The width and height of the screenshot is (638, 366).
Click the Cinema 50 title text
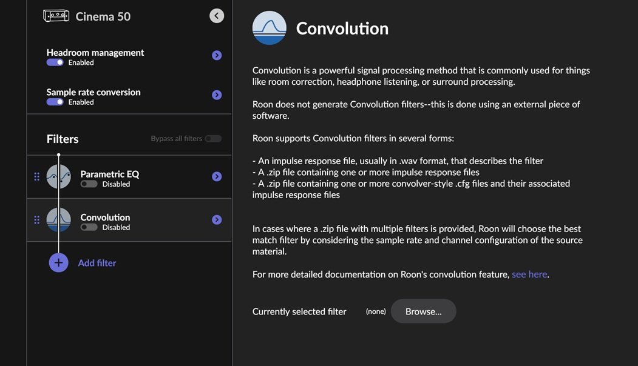pos(103,16)
